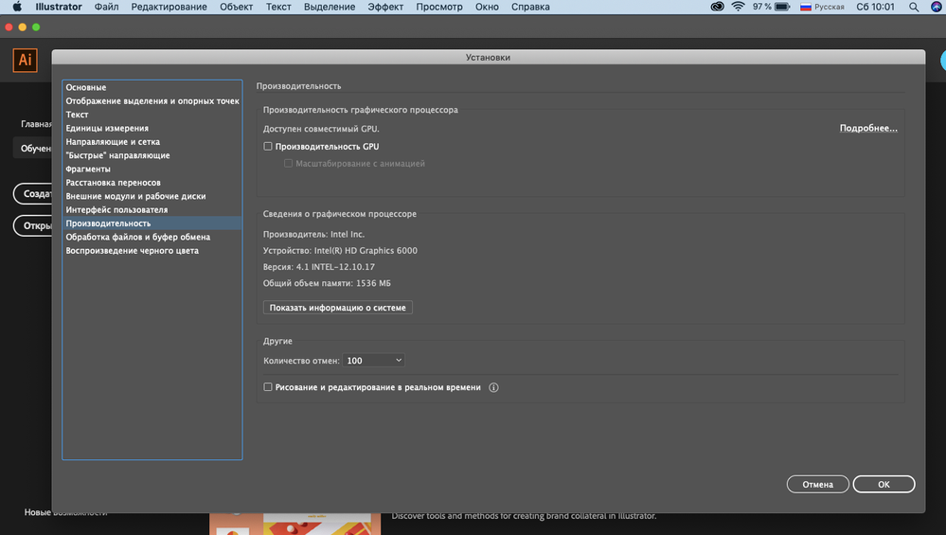
Task: Open the Wi-Fi status menu
Action: (738, 7)
